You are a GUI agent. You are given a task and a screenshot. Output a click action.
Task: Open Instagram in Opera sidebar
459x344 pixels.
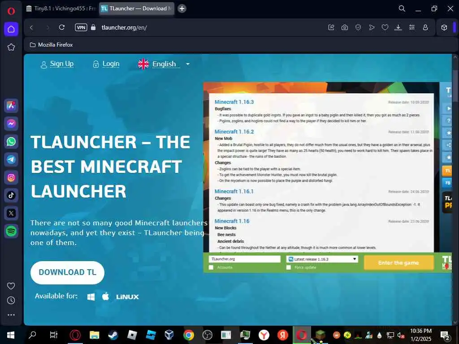(x=11, y=177)
